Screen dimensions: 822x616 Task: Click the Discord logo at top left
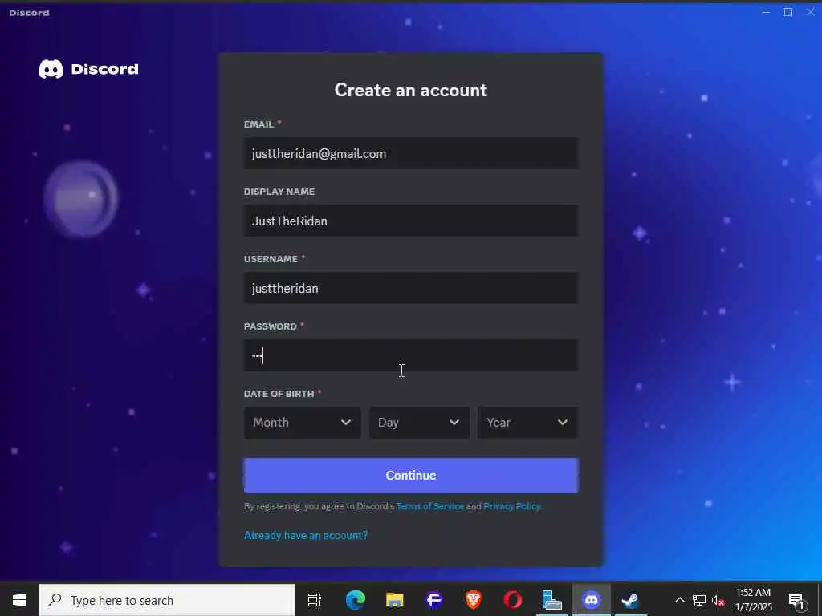point(88,69)
